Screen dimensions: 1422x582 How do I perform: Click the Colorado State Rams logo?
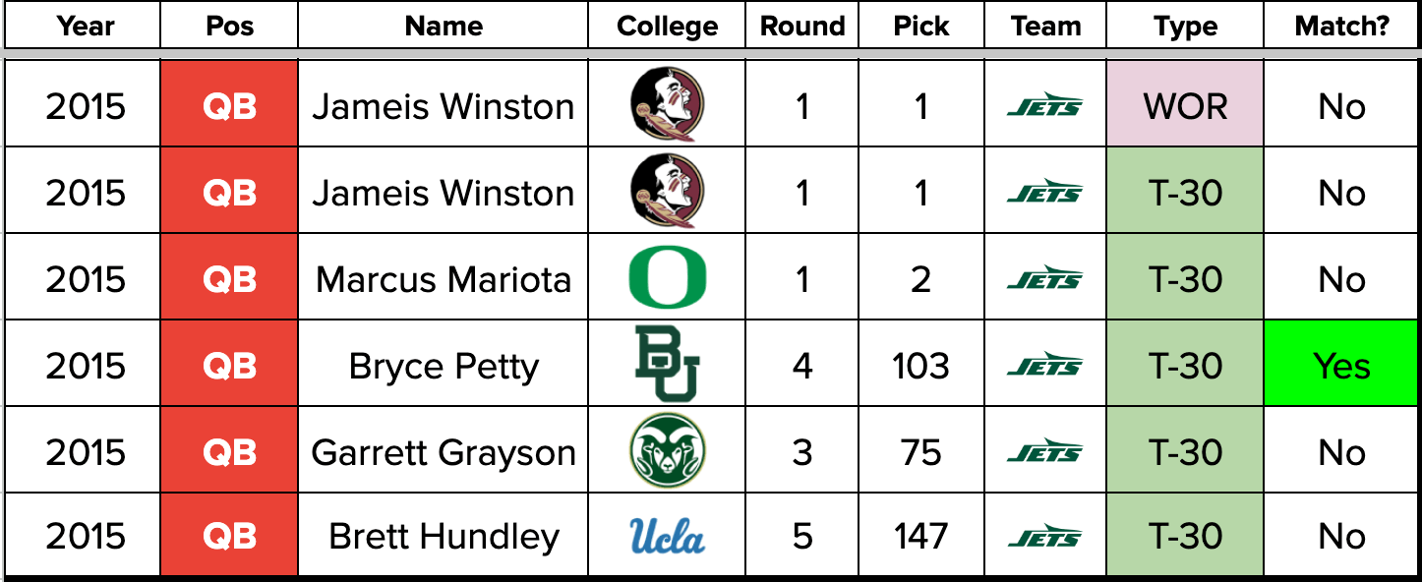tap(668, 451)
